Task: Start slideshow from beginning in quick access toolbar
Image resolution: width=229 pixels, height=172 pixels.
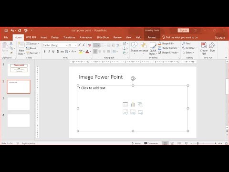Action: click(26, 31)
